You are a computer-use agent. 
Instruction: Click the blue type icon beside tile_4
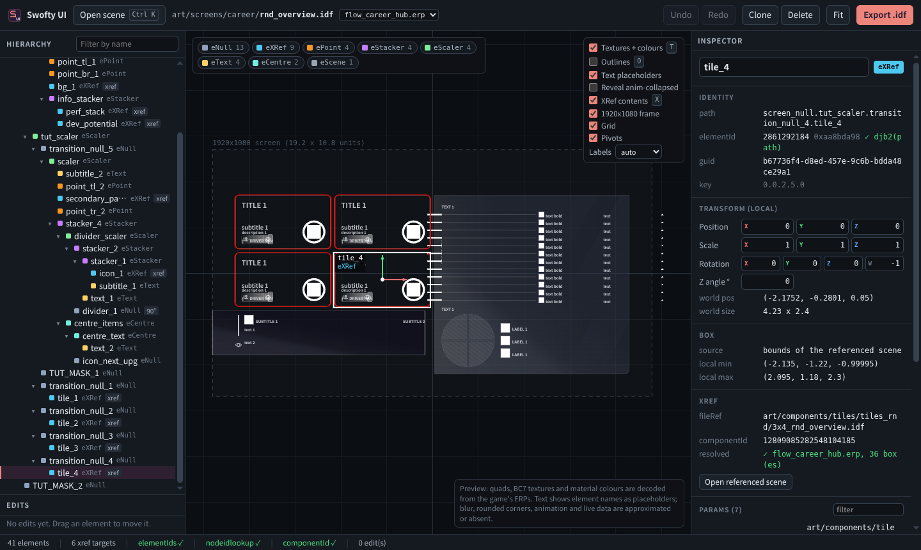point(52,473)
